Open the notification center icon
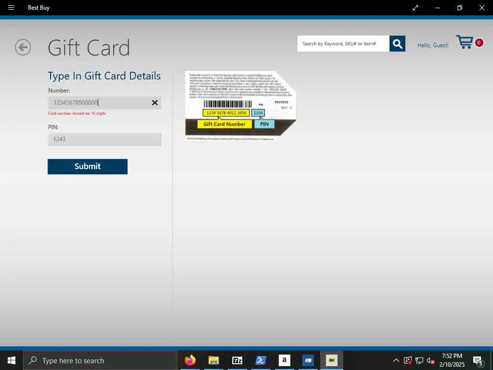The width and height of the screenshot is (493, 370). coord(478,361)
